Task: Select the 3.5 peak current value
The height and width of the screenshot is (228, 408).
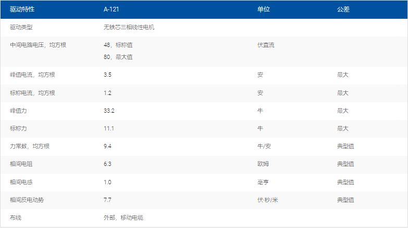Action: coord(108,75)
